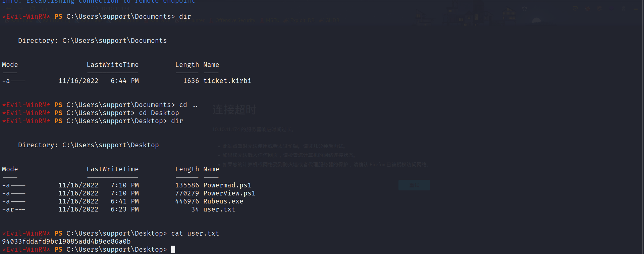Image resolution: width=644 pixels, height=254 pixels.
Task: Click the length value 770279
Action: click(x=187, y=193)
